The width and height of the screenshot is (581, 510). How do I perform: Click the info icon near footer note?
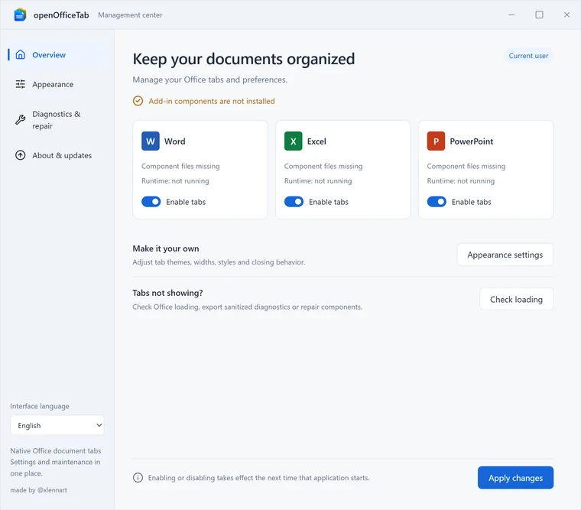click(138, 478)
